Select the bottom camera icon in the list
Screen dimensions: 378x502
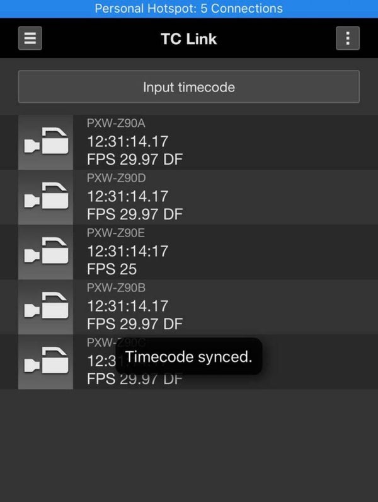(46, 362)
